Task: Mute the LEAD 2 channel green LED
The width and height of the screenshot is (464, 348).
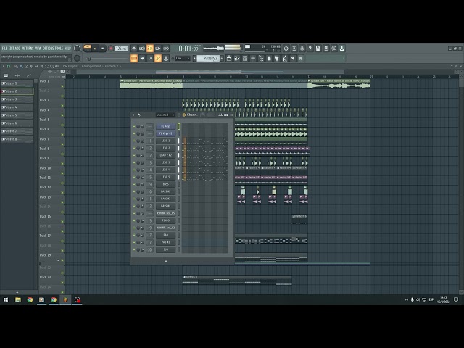Action: [x=134, y=148]
